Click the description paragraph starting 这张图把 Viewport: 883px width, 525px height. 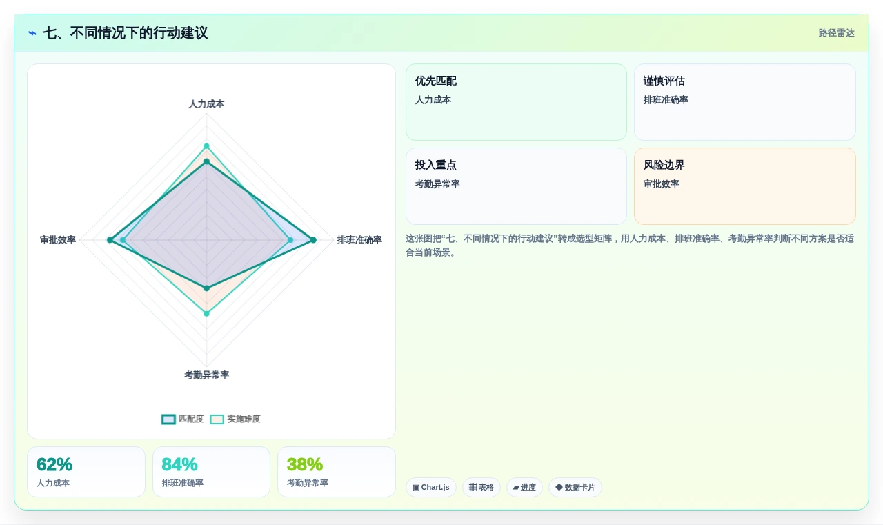tap(630, 246)
